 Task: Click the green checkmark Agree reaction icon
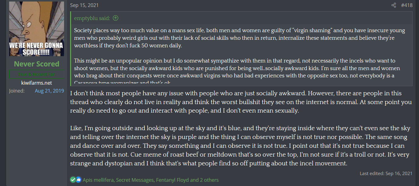[x=73, y=180]
